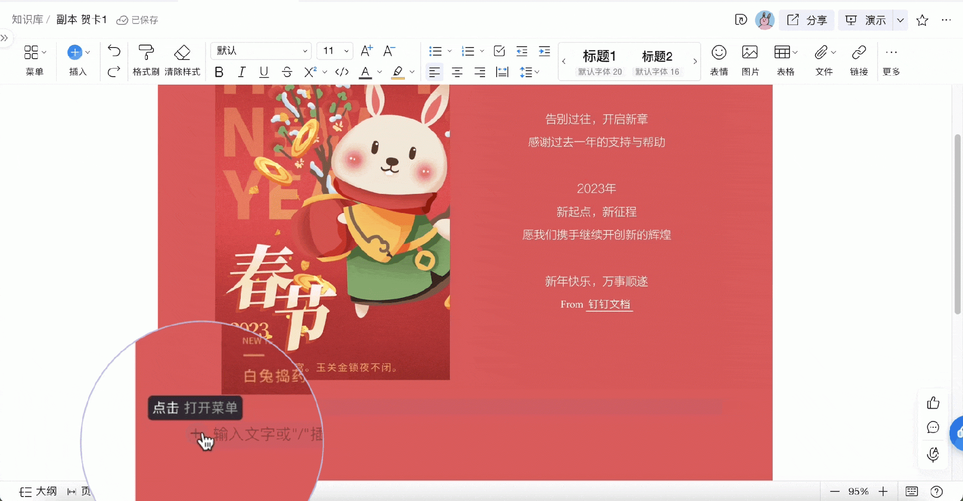Open the font color picker arrow
Screen dimensions: 963x501
pyautogui.click(x=380, y=72)
